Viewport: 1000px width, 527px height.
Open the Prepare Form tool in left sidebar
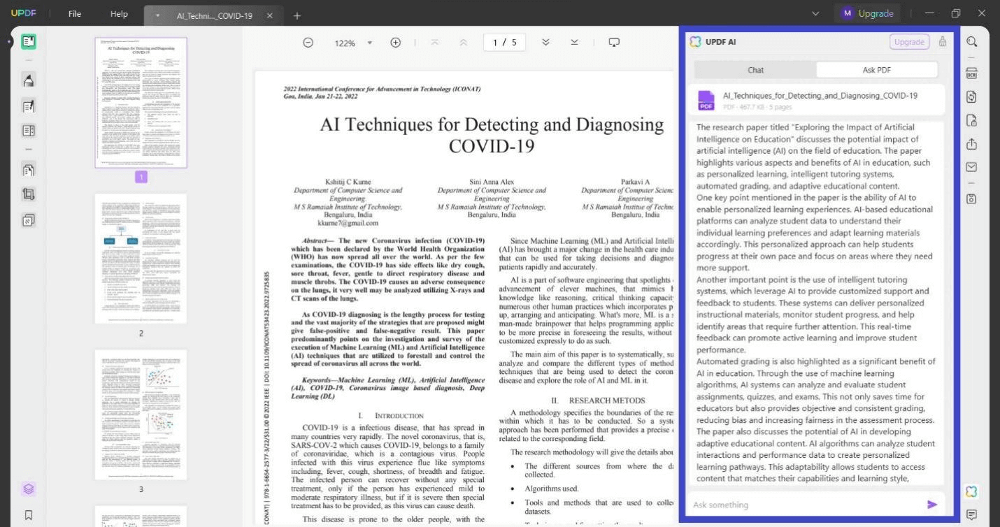click(29, 131)
